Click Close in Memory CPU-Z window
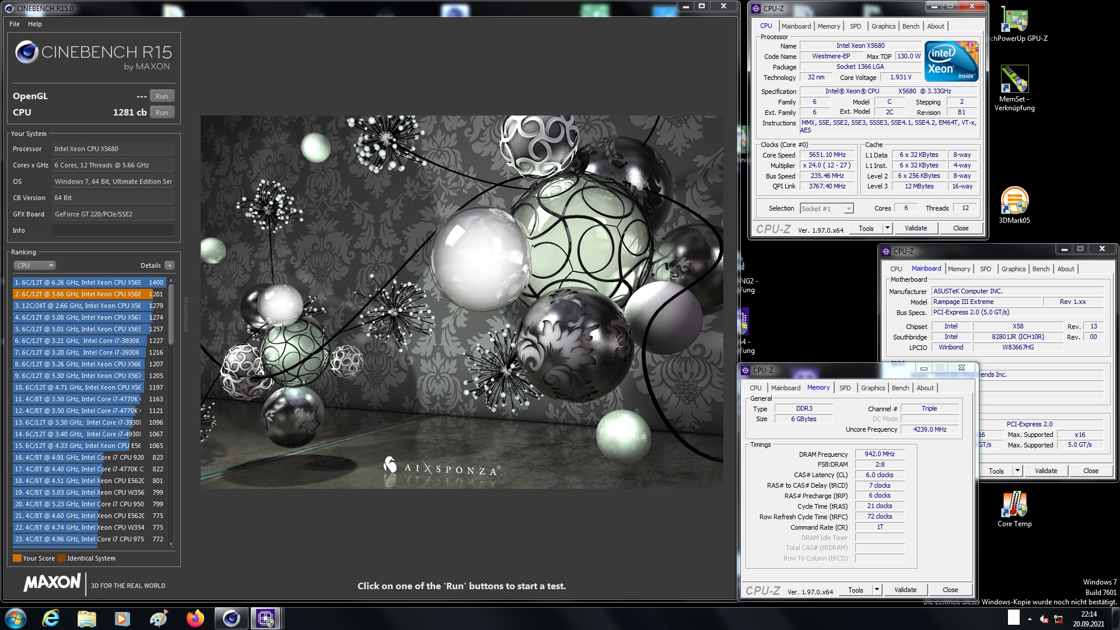This screenshot has height=630, width=1120. click(x=950, y=590)
